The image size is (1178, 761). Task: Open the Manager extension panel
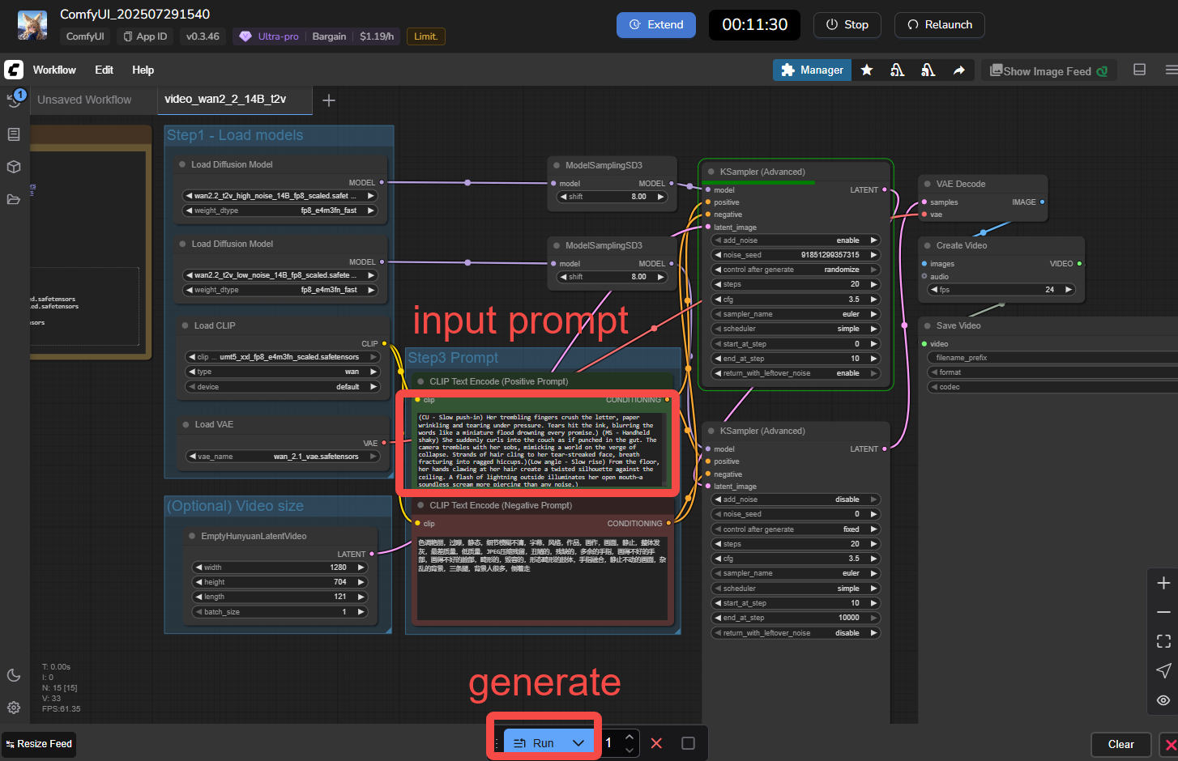tap(812, 70)
